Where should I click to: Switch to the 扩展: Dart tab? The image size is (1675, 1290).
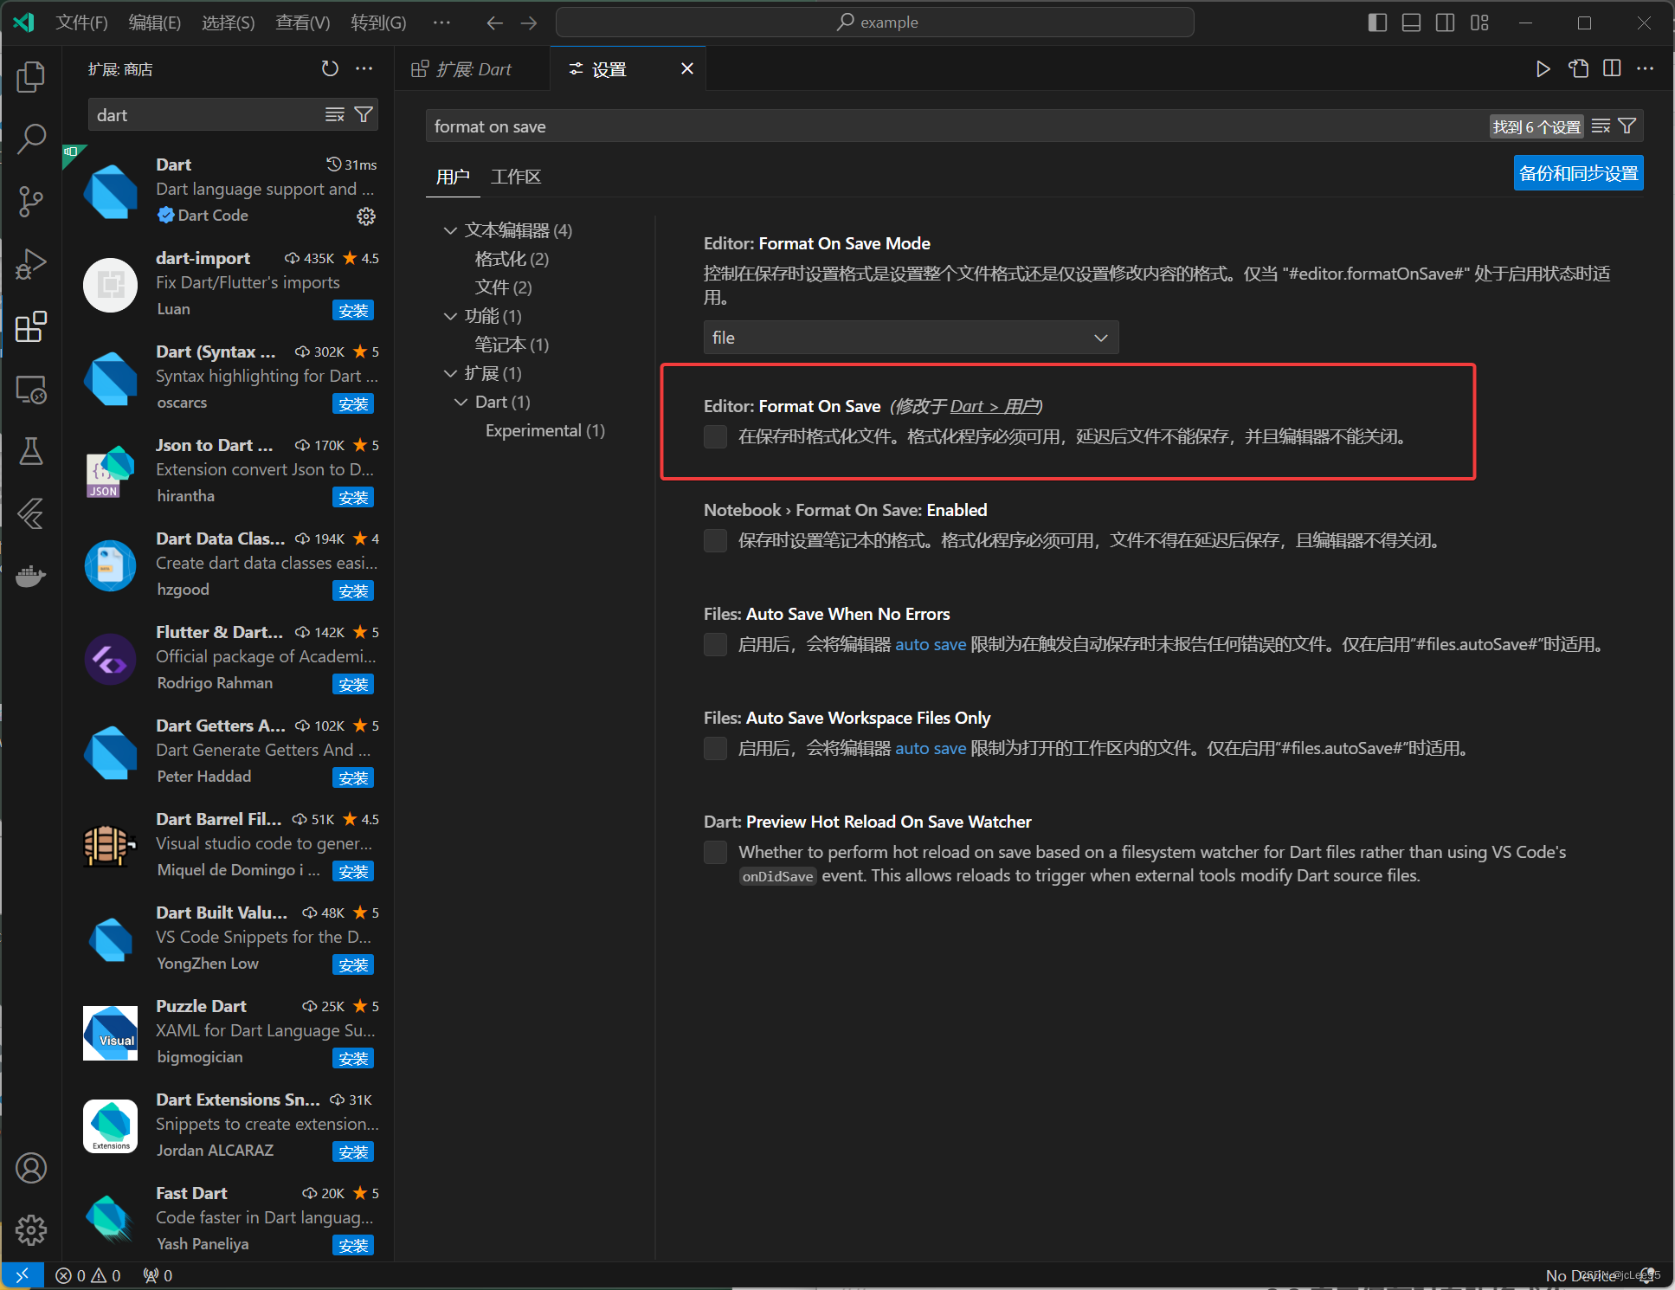point(472,68)
